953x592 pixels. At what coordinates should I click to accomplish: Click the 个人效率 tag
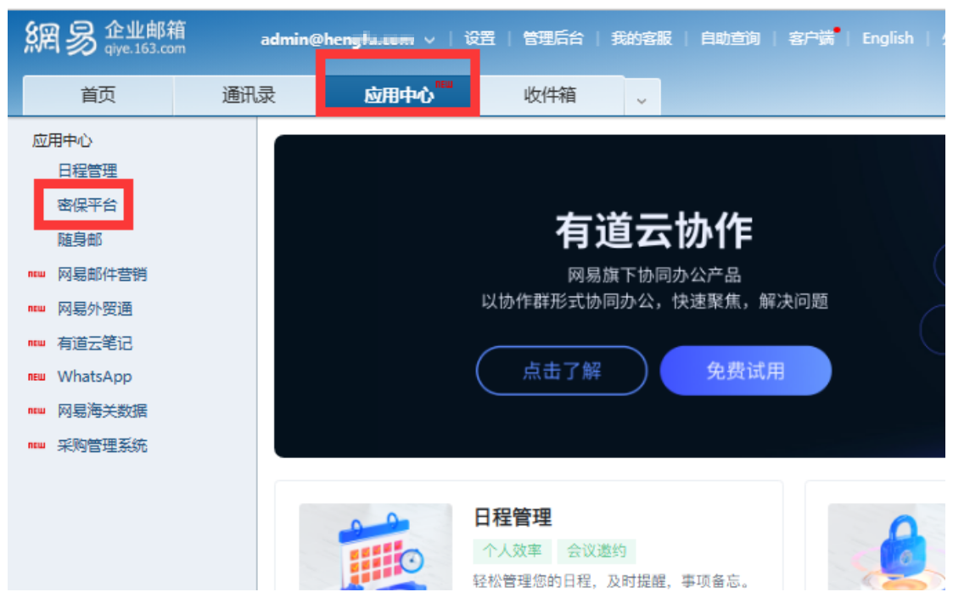pyautogui.click(x=512, y=550)
